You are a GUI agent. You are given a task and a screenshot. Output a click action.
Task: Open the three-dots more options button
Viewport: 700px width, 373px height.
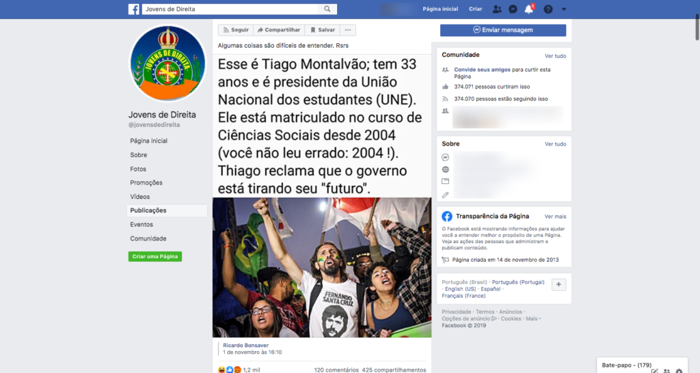(348, 30)
